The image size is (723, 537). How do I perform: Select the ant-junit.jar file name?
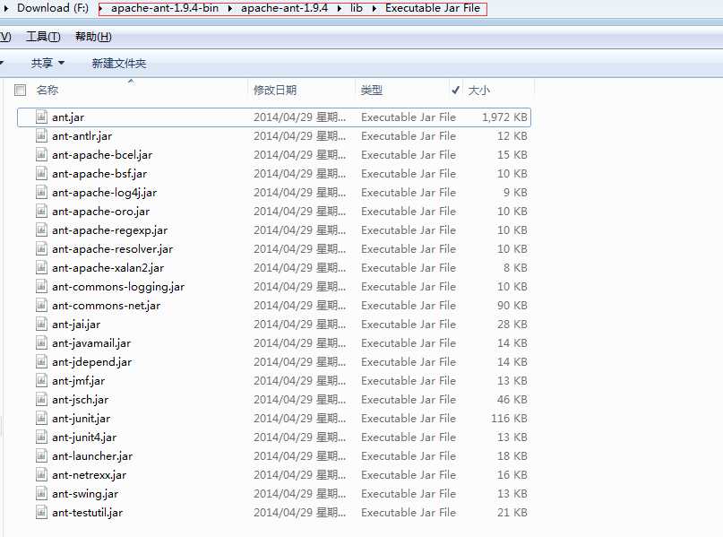(x=82, y=418)
